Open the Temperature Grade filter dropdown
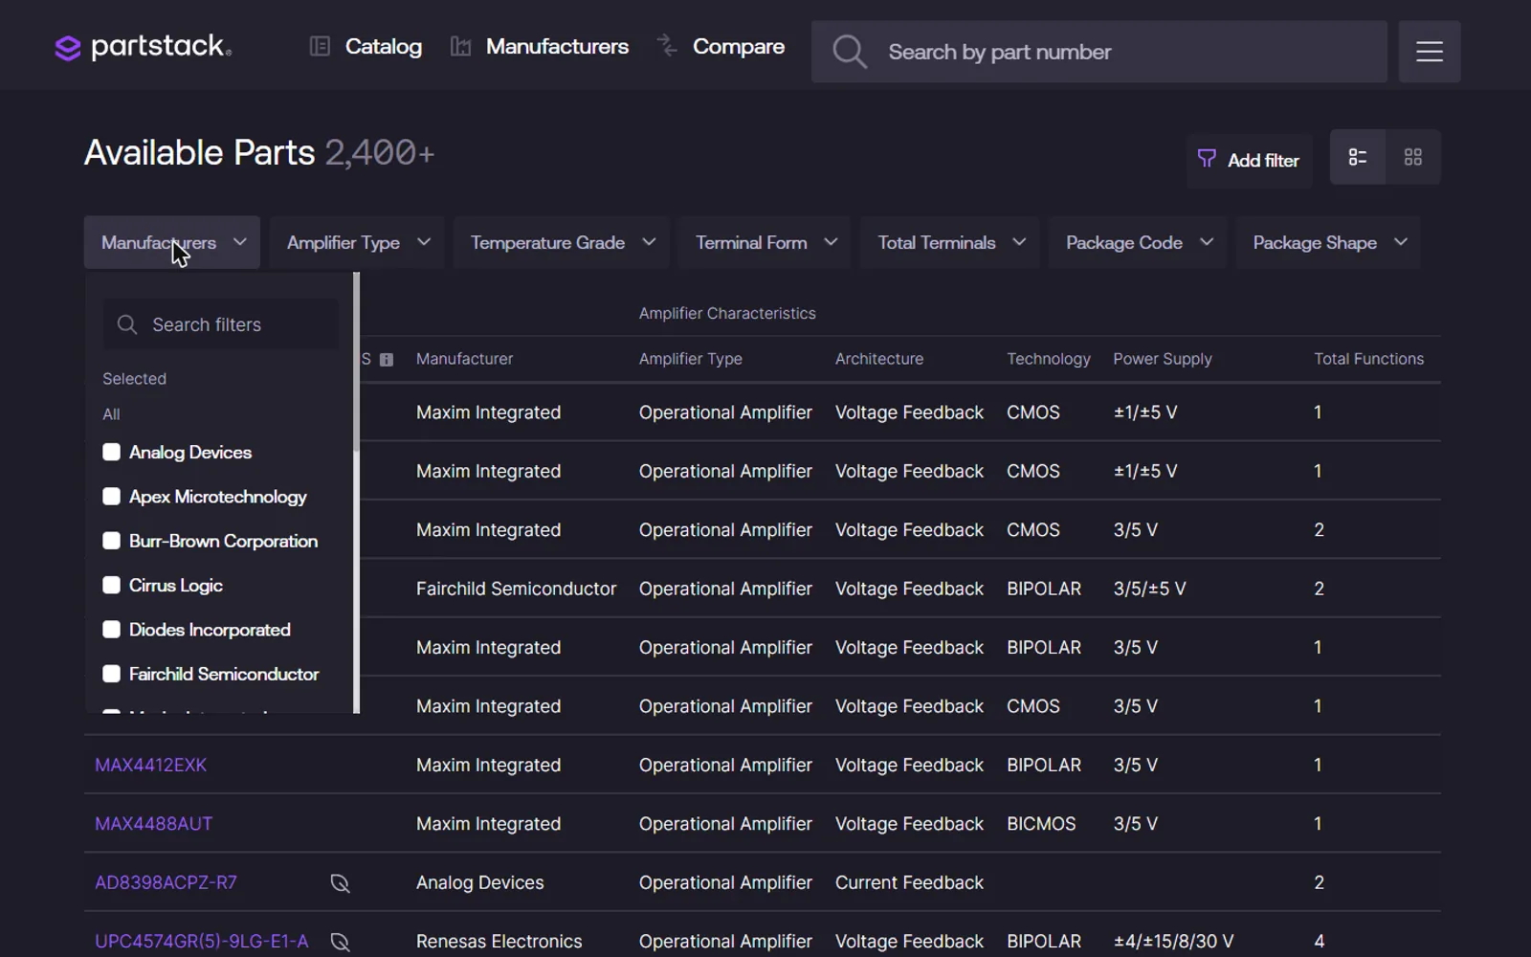1531x957 pixels. (562, 242)
